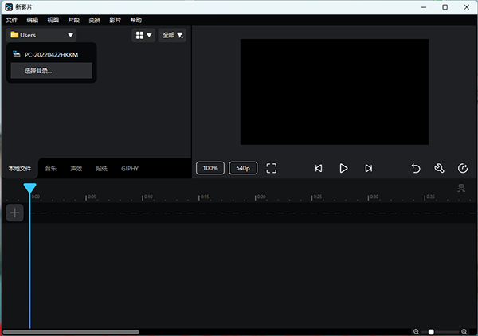478x336 pixels.
Task: Switch to the GIPHY tab
Action: tap(130, 169)
